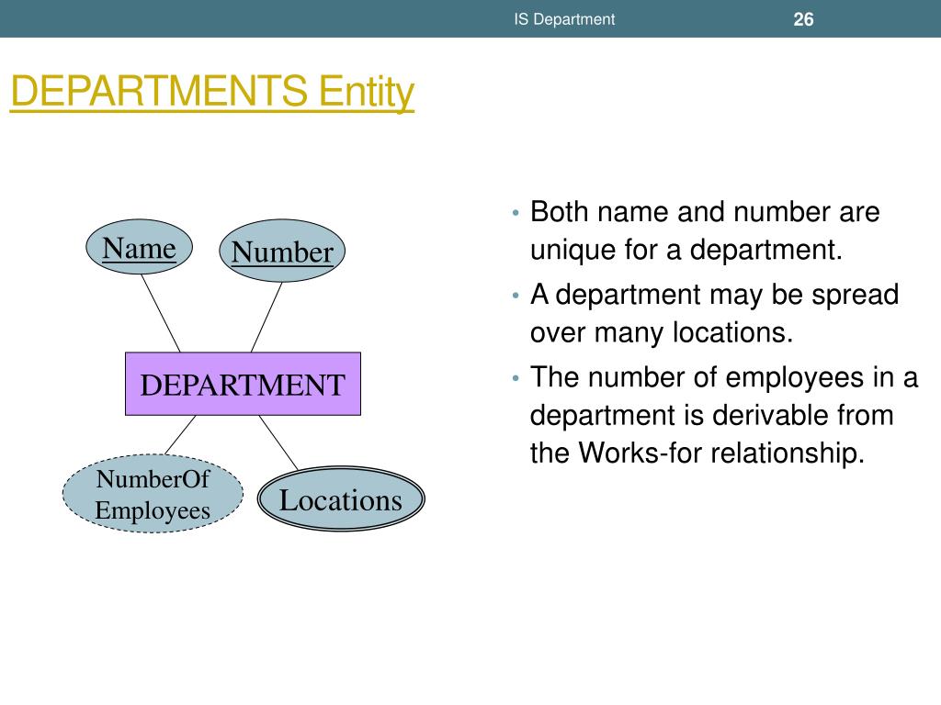Click the line 'department is derivable from'
The height and width of the screenshot is (705, 941).
click(x=712, y=415)
